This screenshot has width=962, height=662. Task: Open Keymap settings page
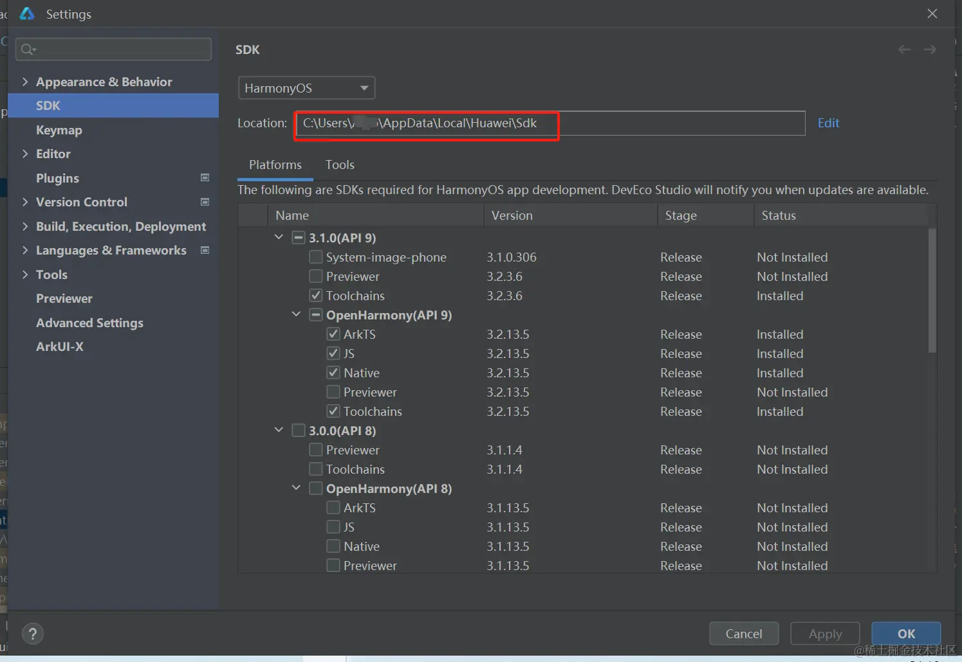pyautogui.click(x=59, y=130)
